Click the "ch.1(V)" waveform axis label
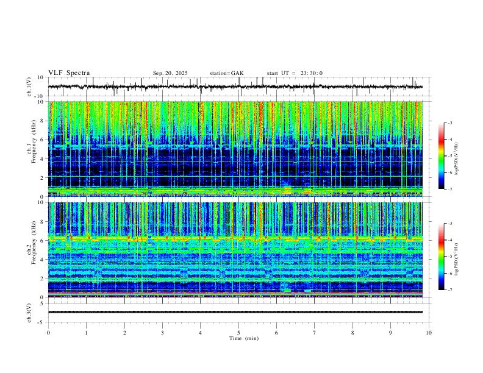483x373 pixels. (x=29, y=87)
